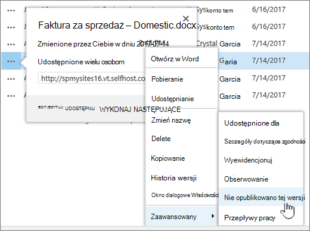Screen dimensions: 310x231
Task: Close the Faktura za sprzedaż callout
Action: point(186,18)
